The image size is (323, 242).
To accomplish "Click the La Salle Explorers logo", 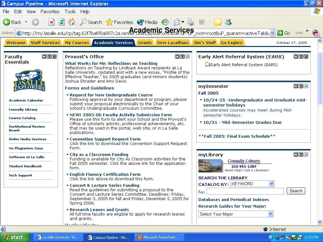I will point(29,80).
